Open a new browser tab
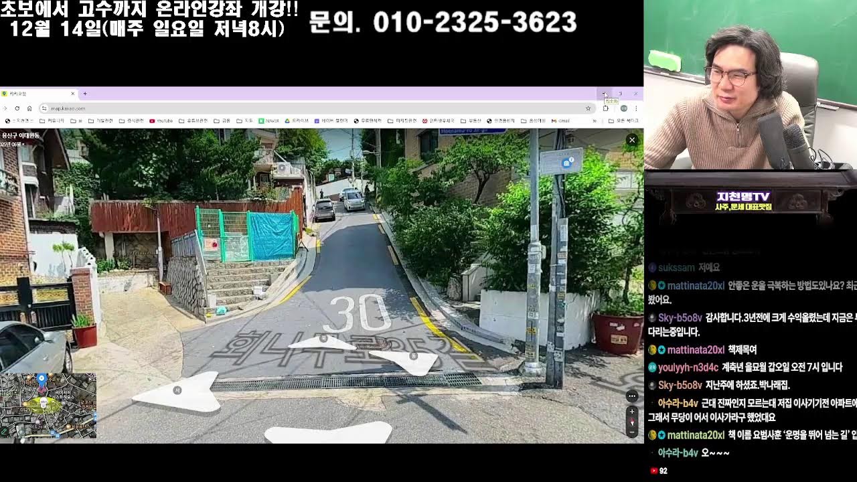 tap(85, 94)
